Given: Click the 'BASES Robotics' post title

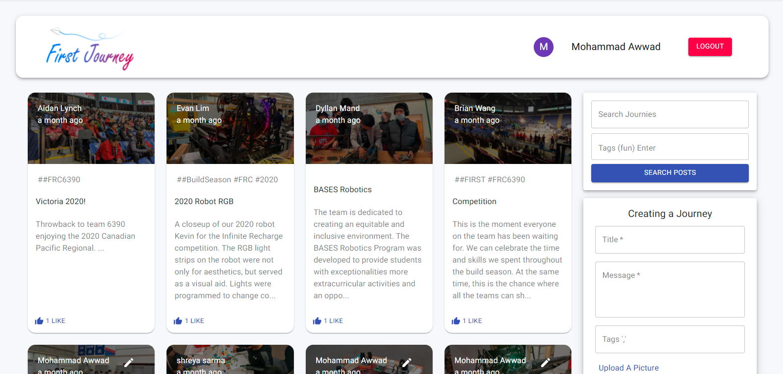Looking at the screenshot, I should tap(342, 190).
